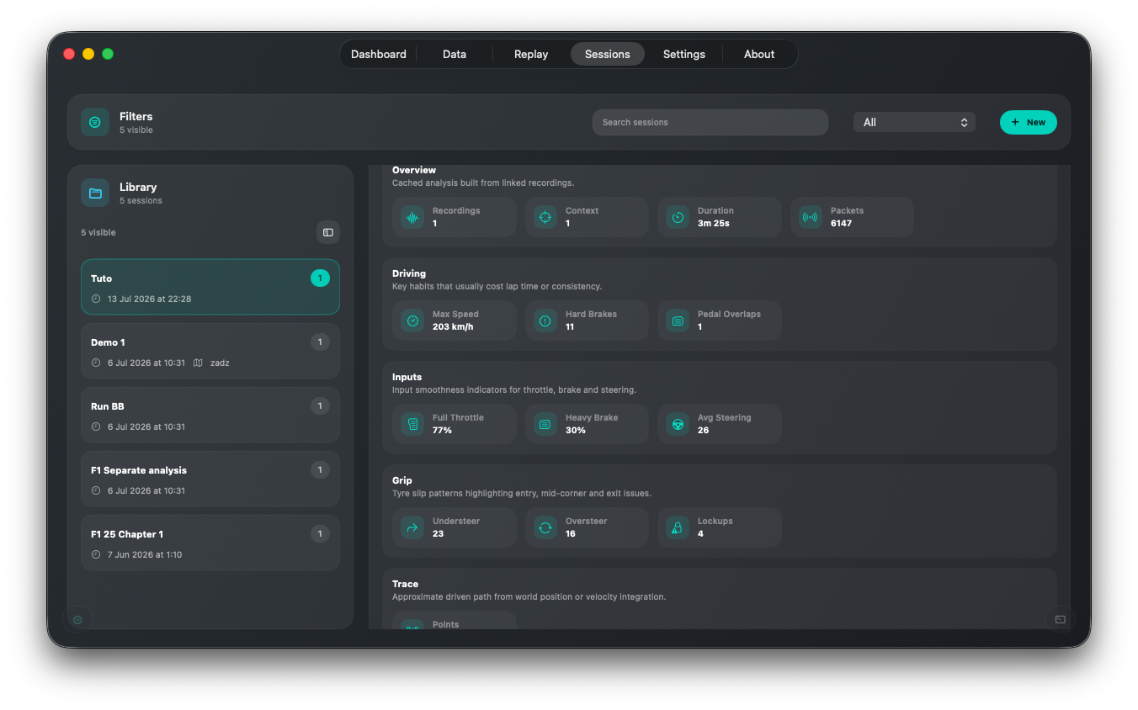The width and height of the screenshot is (1138, 710).
Task: Click the Avg Steering wheel icon
Action: 678,424
